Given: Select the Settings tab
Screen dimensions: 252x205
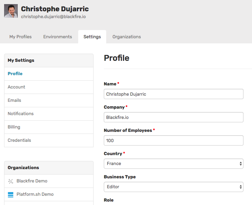Looking at the screenshot, I should pyautogui.click(x=92, y=37).
